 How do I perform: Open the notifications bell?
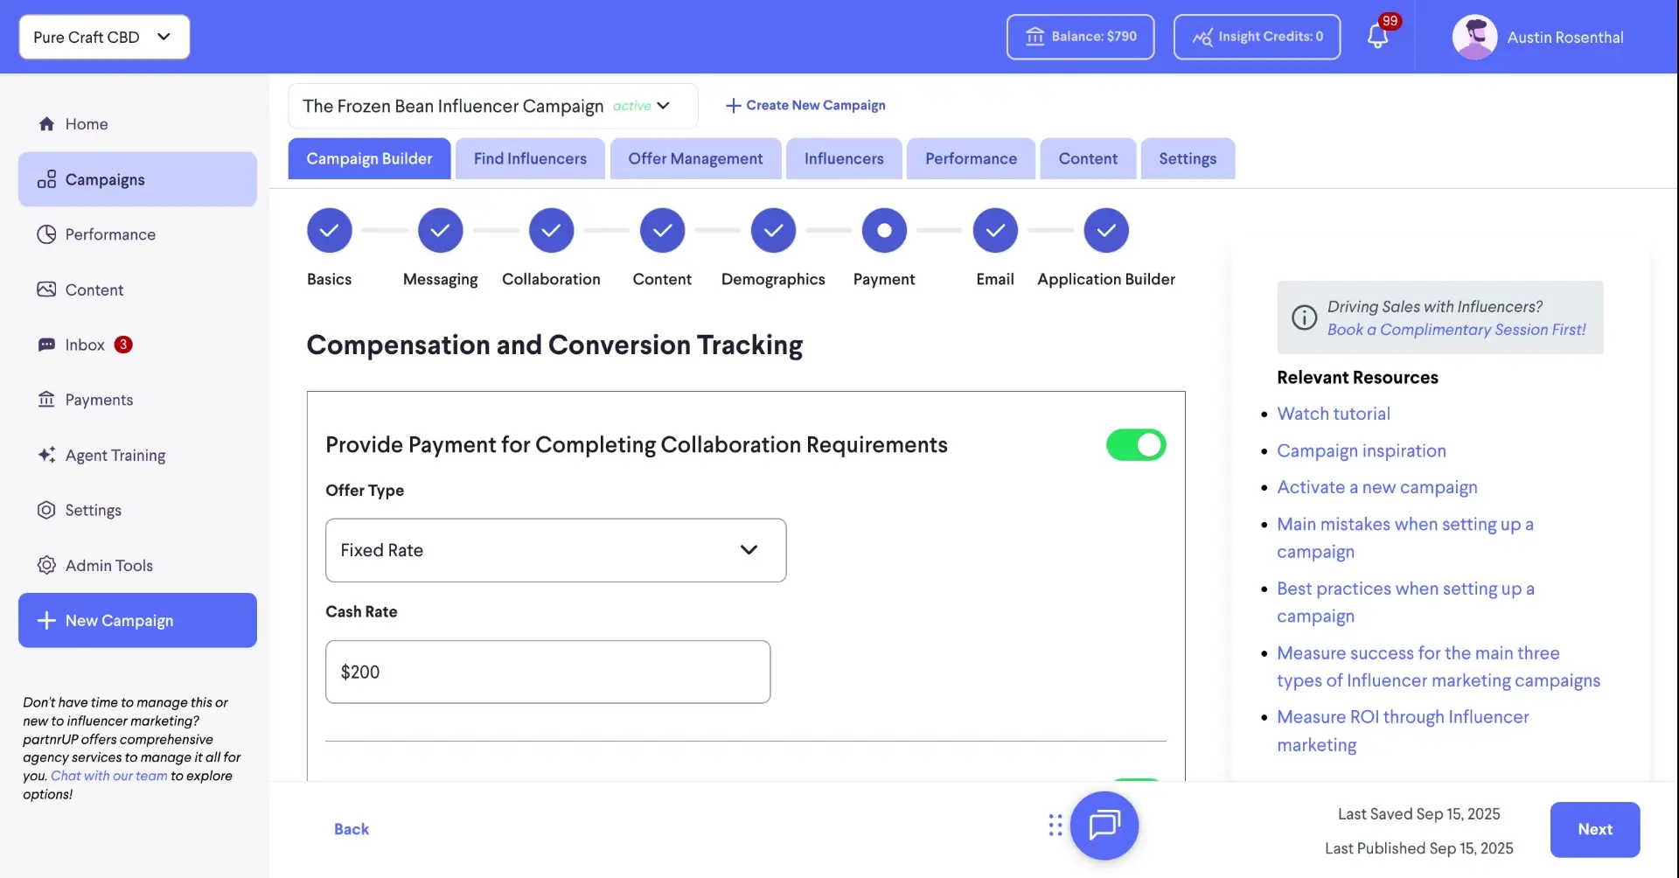click(x=1379, y=37)
